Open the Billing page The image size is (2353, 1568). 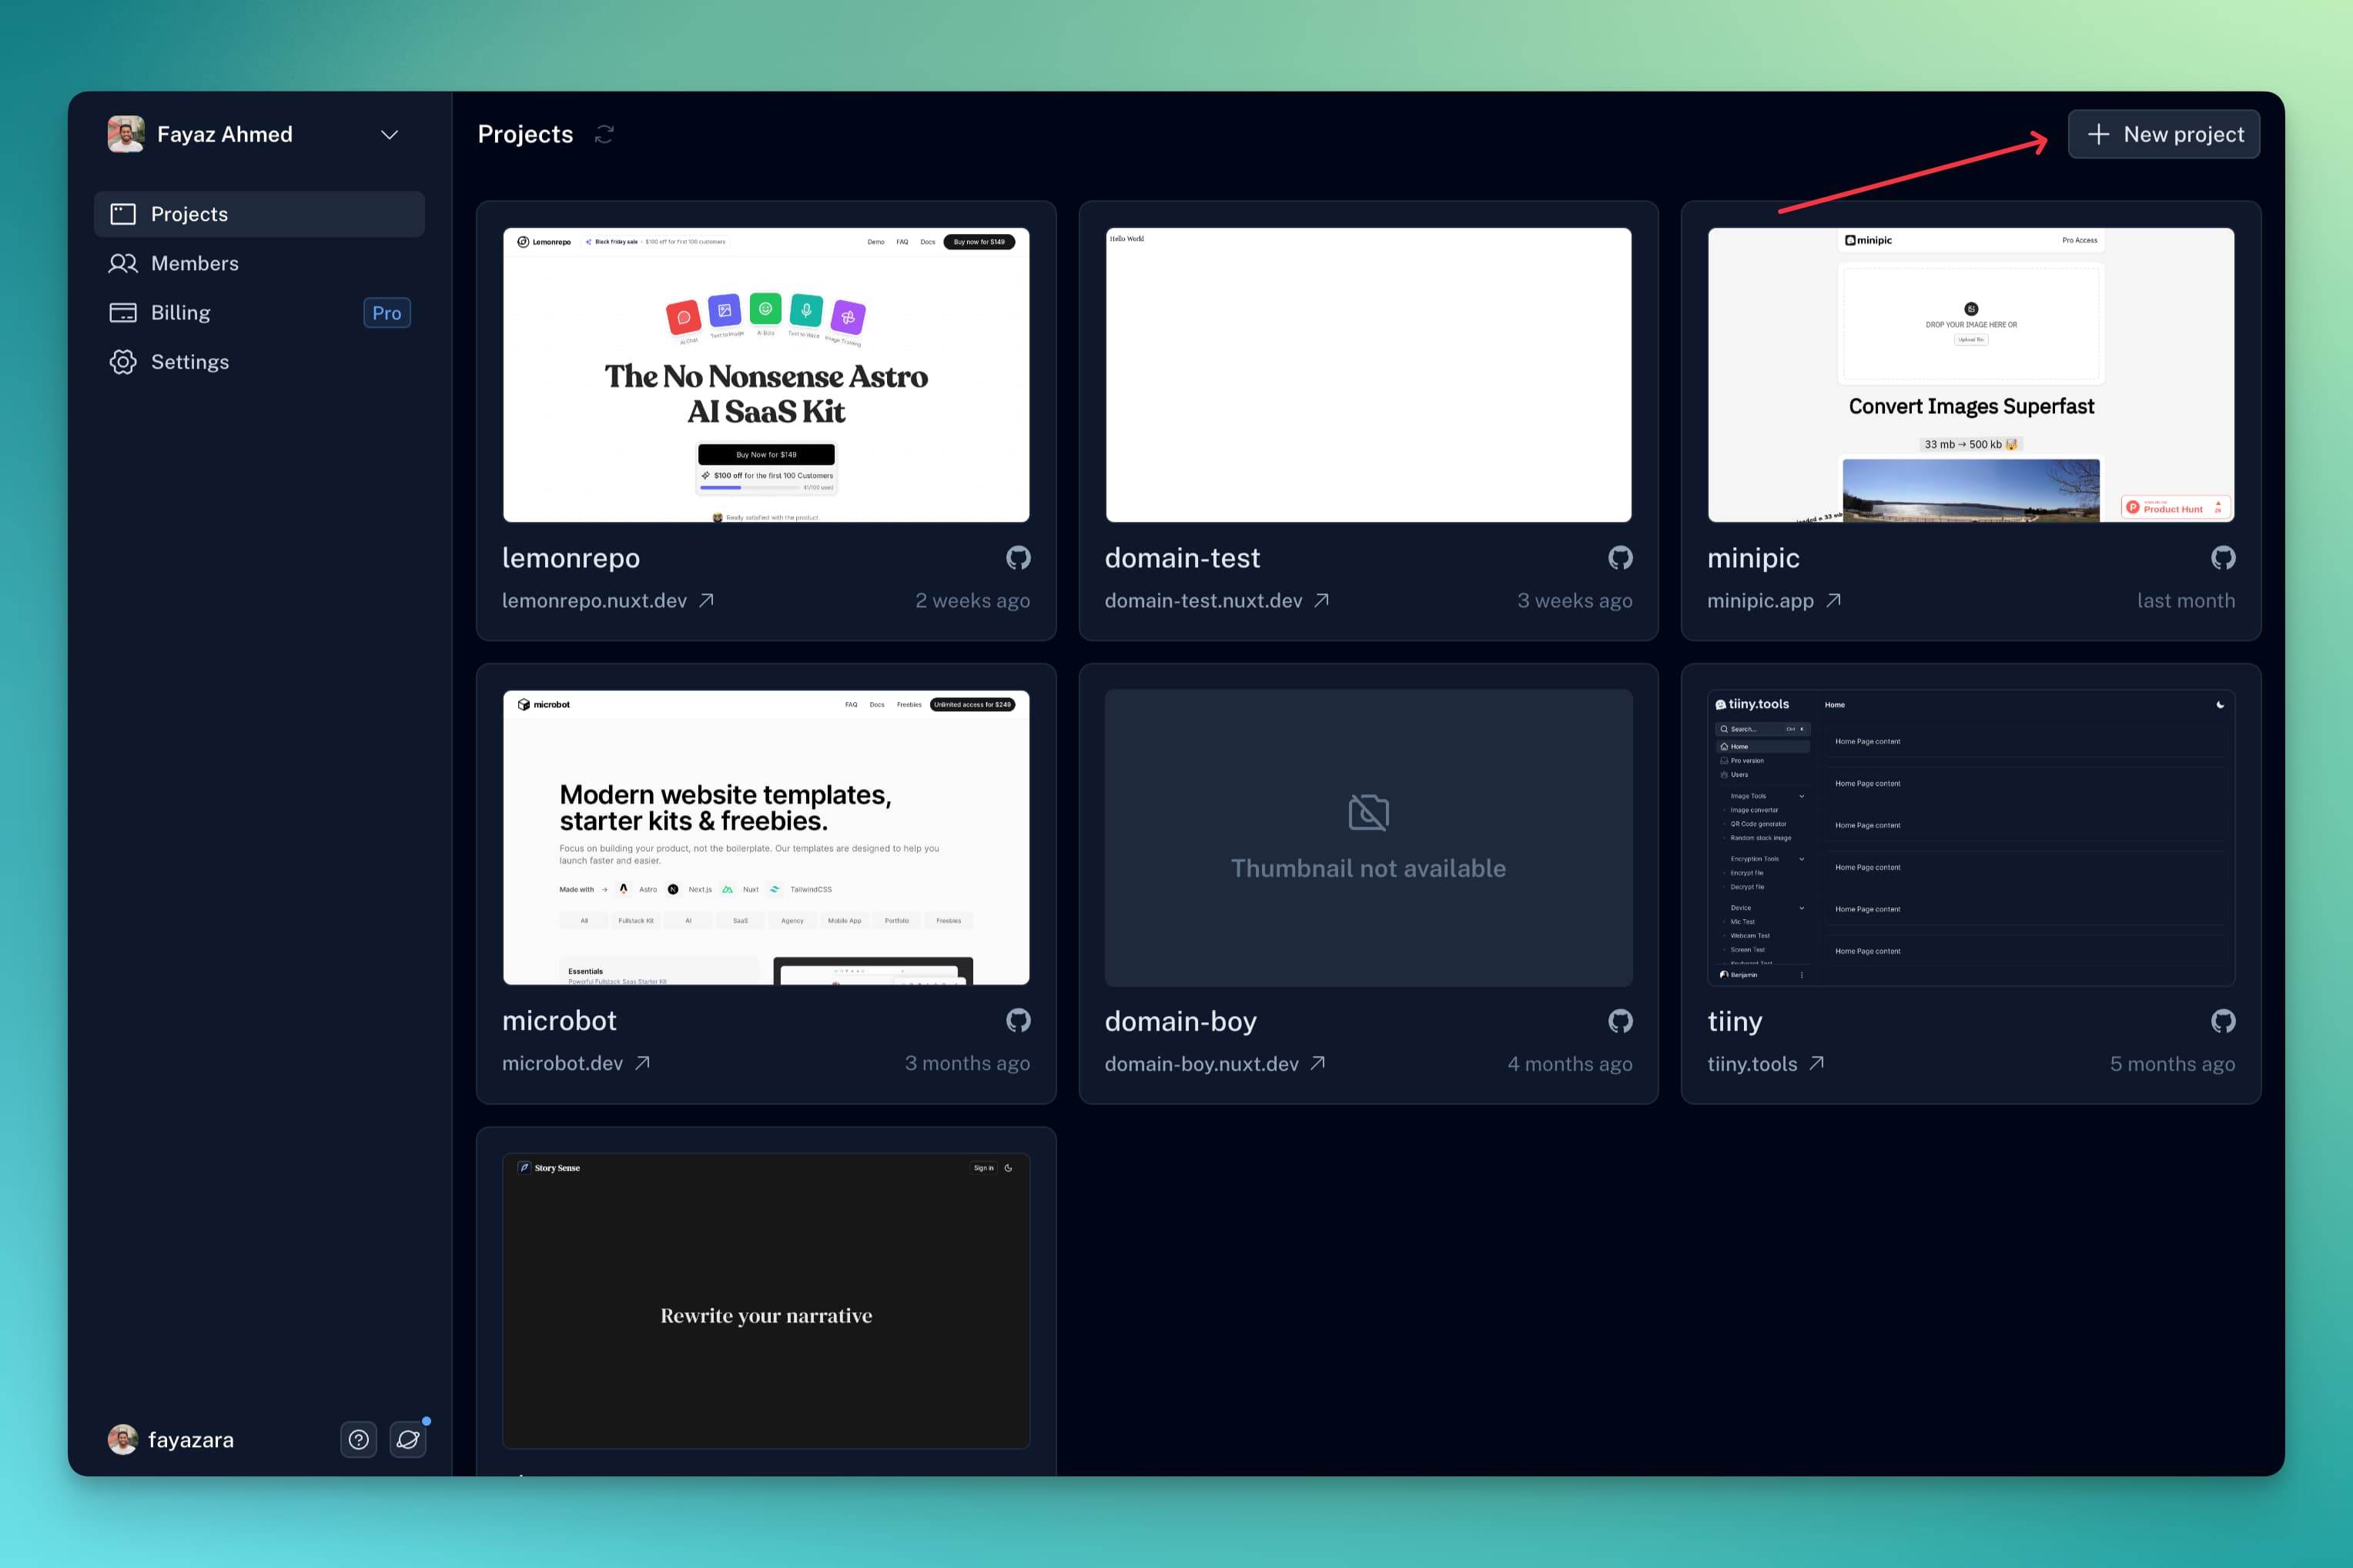tap(180, 313)
